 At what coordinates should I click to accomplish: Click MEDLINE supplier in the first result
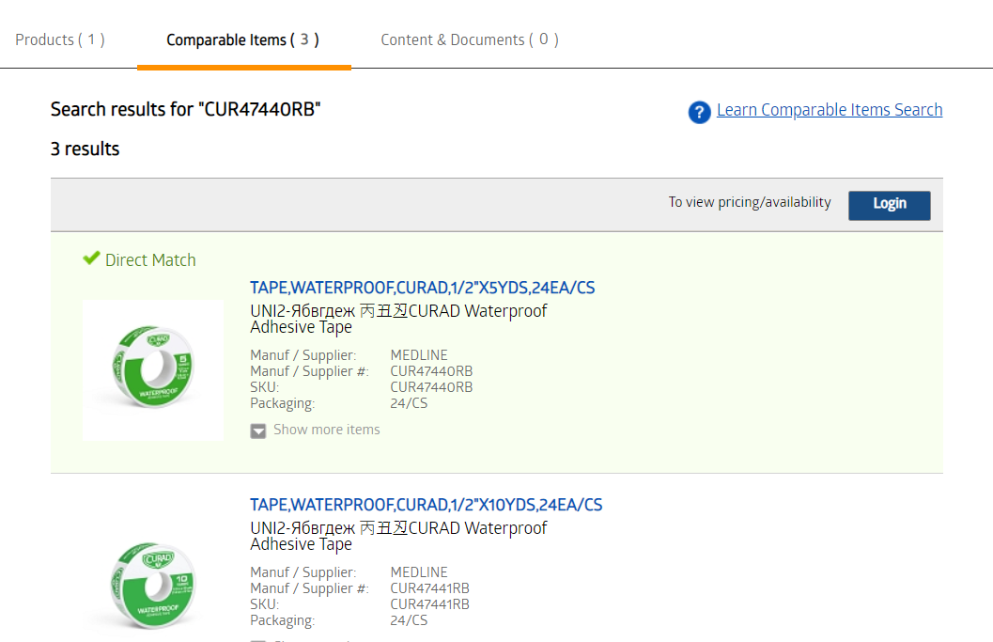point(419,355)
